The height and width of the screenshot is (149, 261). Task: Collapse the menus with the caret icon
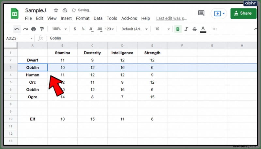[256, 29]
